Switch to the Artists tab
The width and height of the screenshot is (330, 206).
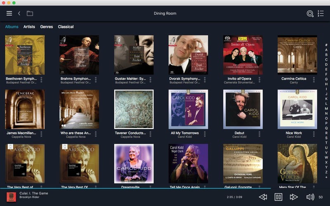pyautogui.click(x=29, y=27)
